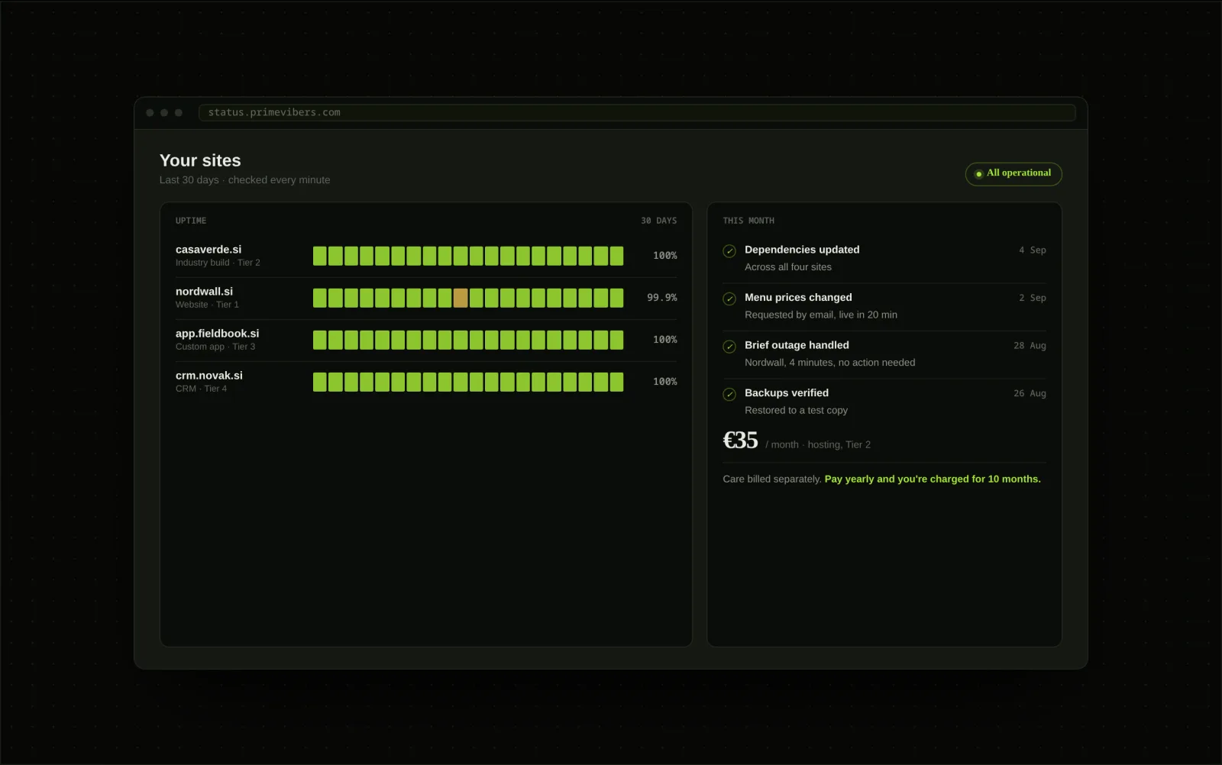Click the Backups verified entry title
1222x765 pixels.
pos(787,393)
